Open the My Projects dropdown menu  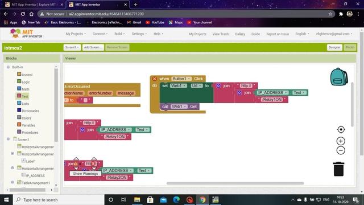[x=76, y=34]
